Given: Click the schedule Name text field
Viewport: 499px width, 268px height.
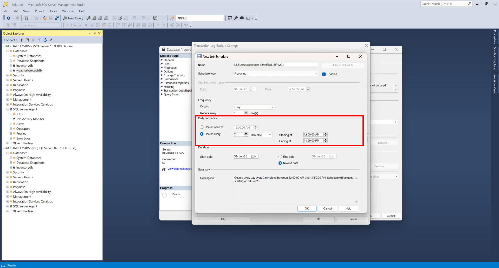Looking at the screenshot, I should pyautogui.click(x=276, y=65).
